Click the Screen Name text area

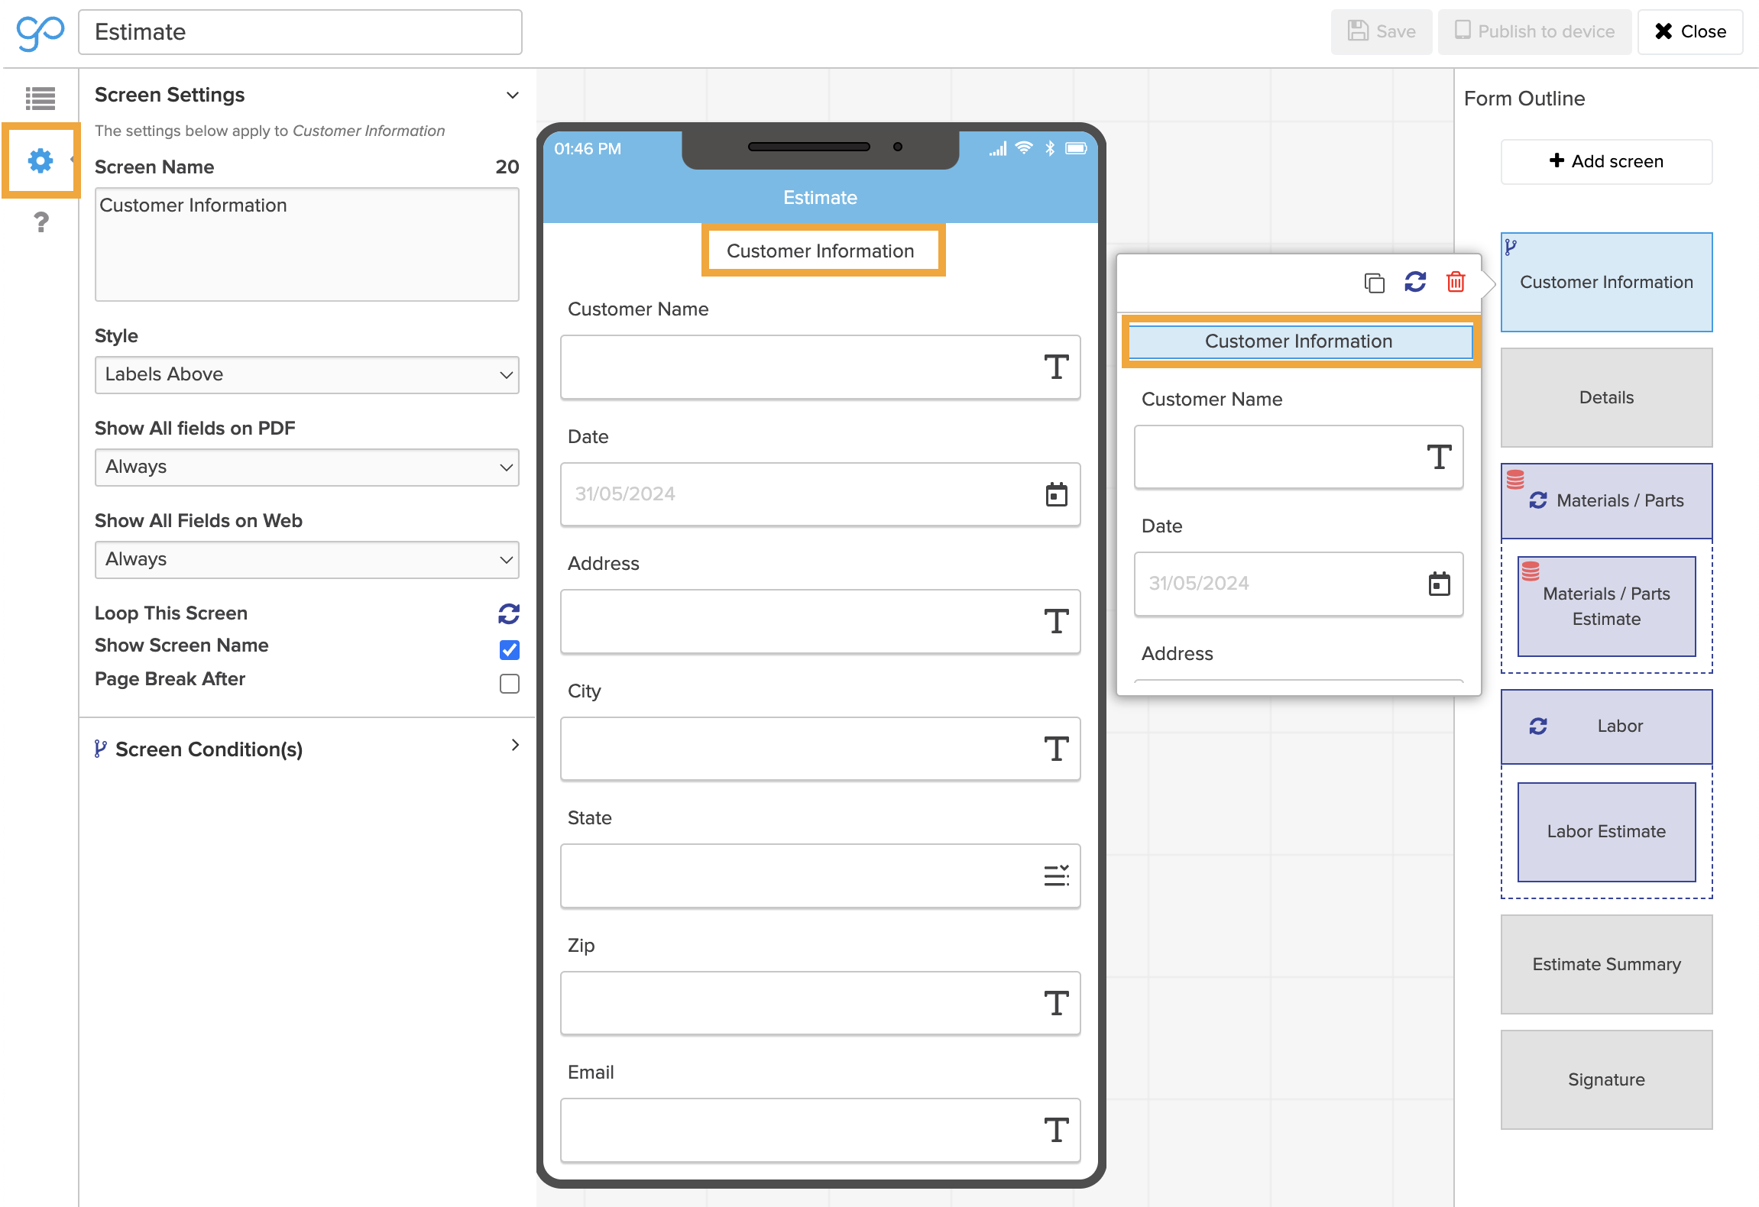pos(306,244)
